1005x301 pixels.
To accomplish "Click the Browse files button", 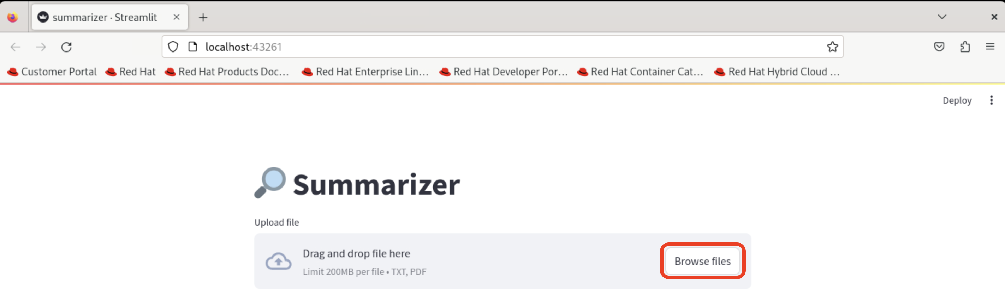I will pos(702,261).
